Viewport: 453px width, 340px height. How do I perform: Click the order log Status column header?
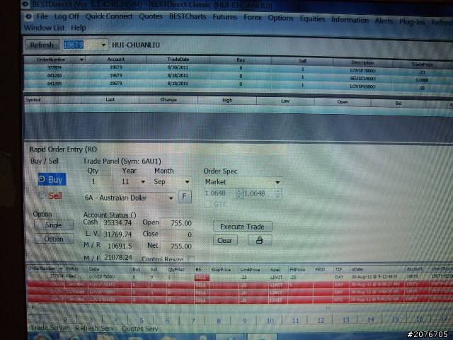click(71, 269)
